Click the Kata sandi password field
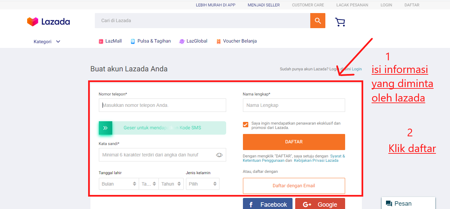 pyautogui.click(x=163, y=155)
